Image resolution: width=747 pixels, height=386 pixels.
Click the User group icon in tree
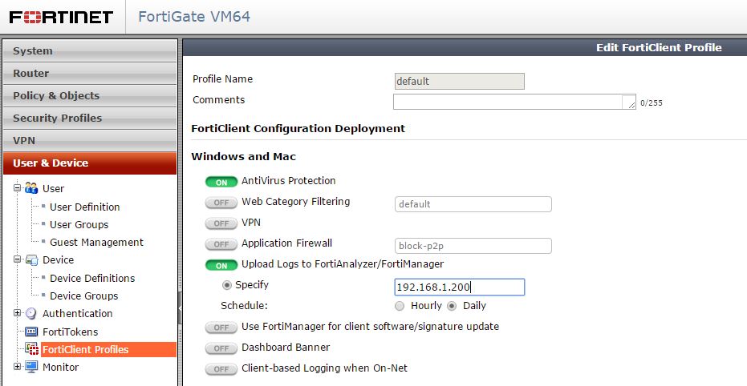click(31, 188)
